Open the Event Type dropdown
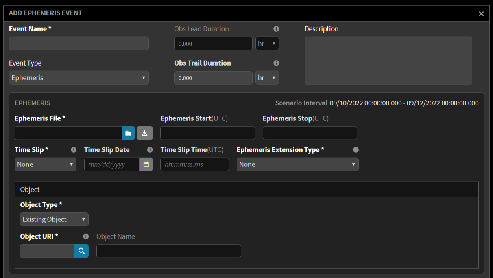493x278 pixels. 79,77
